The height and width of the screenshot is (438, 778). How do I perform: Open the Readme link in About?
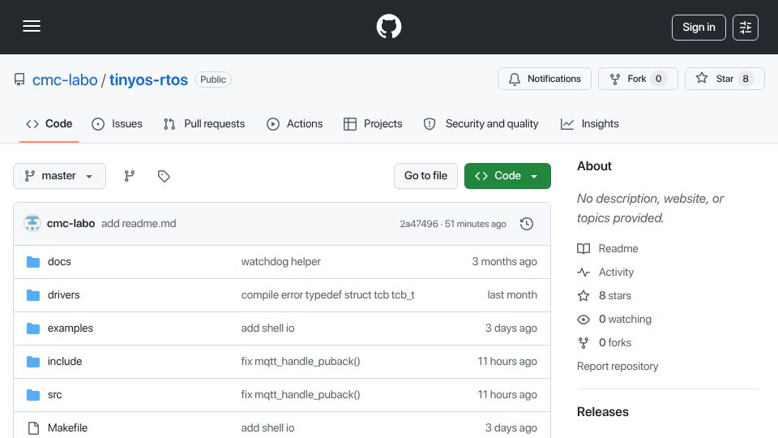click(x=608, y=248)
